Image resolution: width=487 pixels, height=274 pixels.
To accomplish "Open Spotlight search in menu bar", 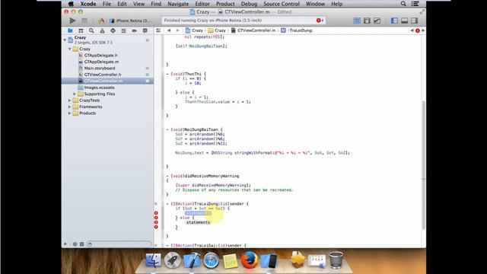I will [403, 4].
